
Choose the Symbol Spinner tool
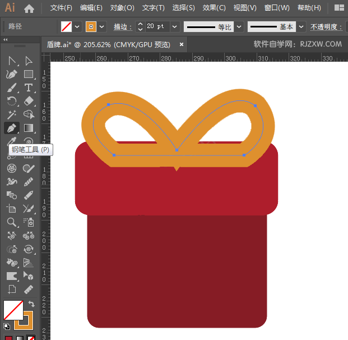pos(29,249)
